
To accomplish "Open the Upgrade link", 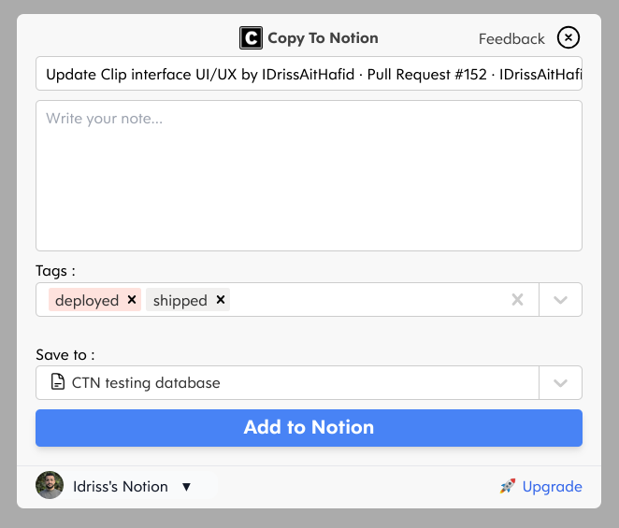I will pyautogui.click(x=552, y=487).
